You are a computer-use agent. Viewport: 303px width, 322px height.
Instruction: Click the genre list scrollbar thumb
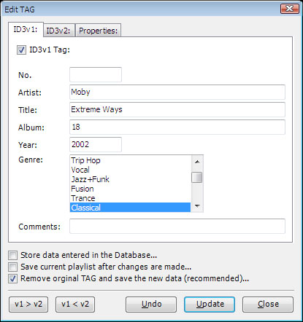(197, 177)
